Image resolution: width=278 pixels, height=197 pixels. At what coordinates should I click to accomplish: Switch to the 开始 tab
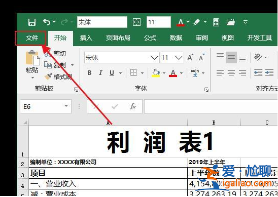point(60,38)
